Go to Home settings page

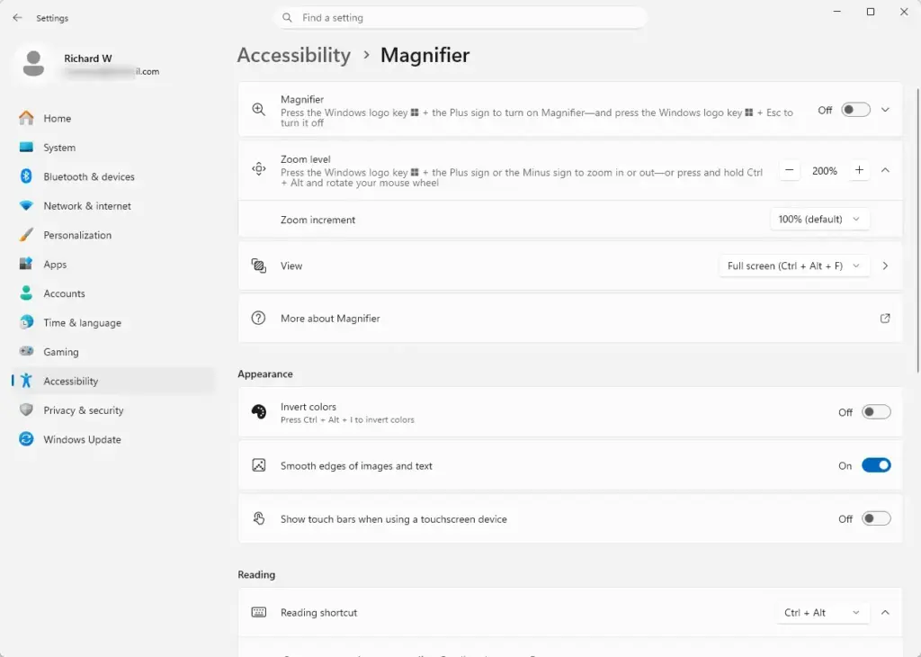click(113, 118)
